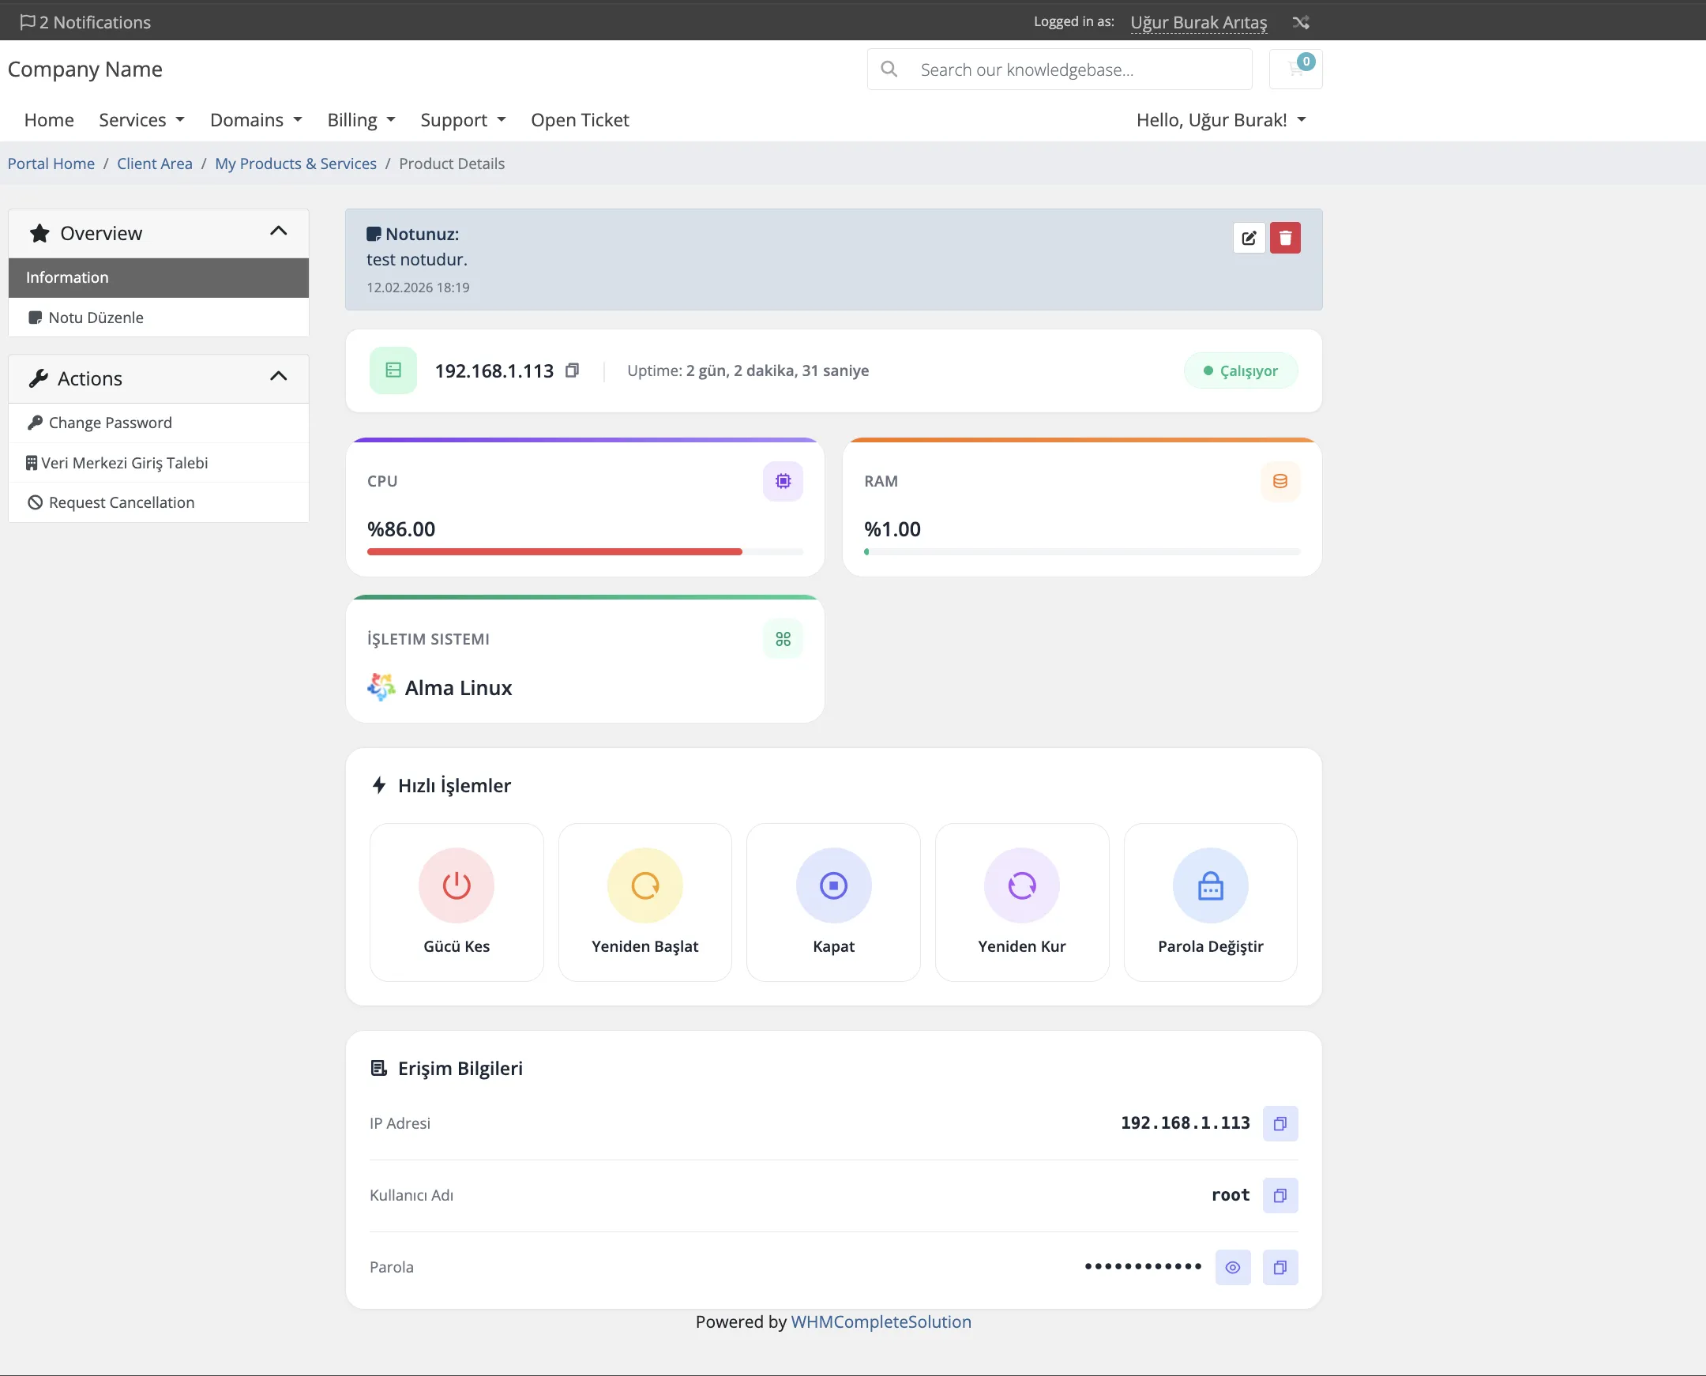Copy the Parola value

pos(1280,1268)
